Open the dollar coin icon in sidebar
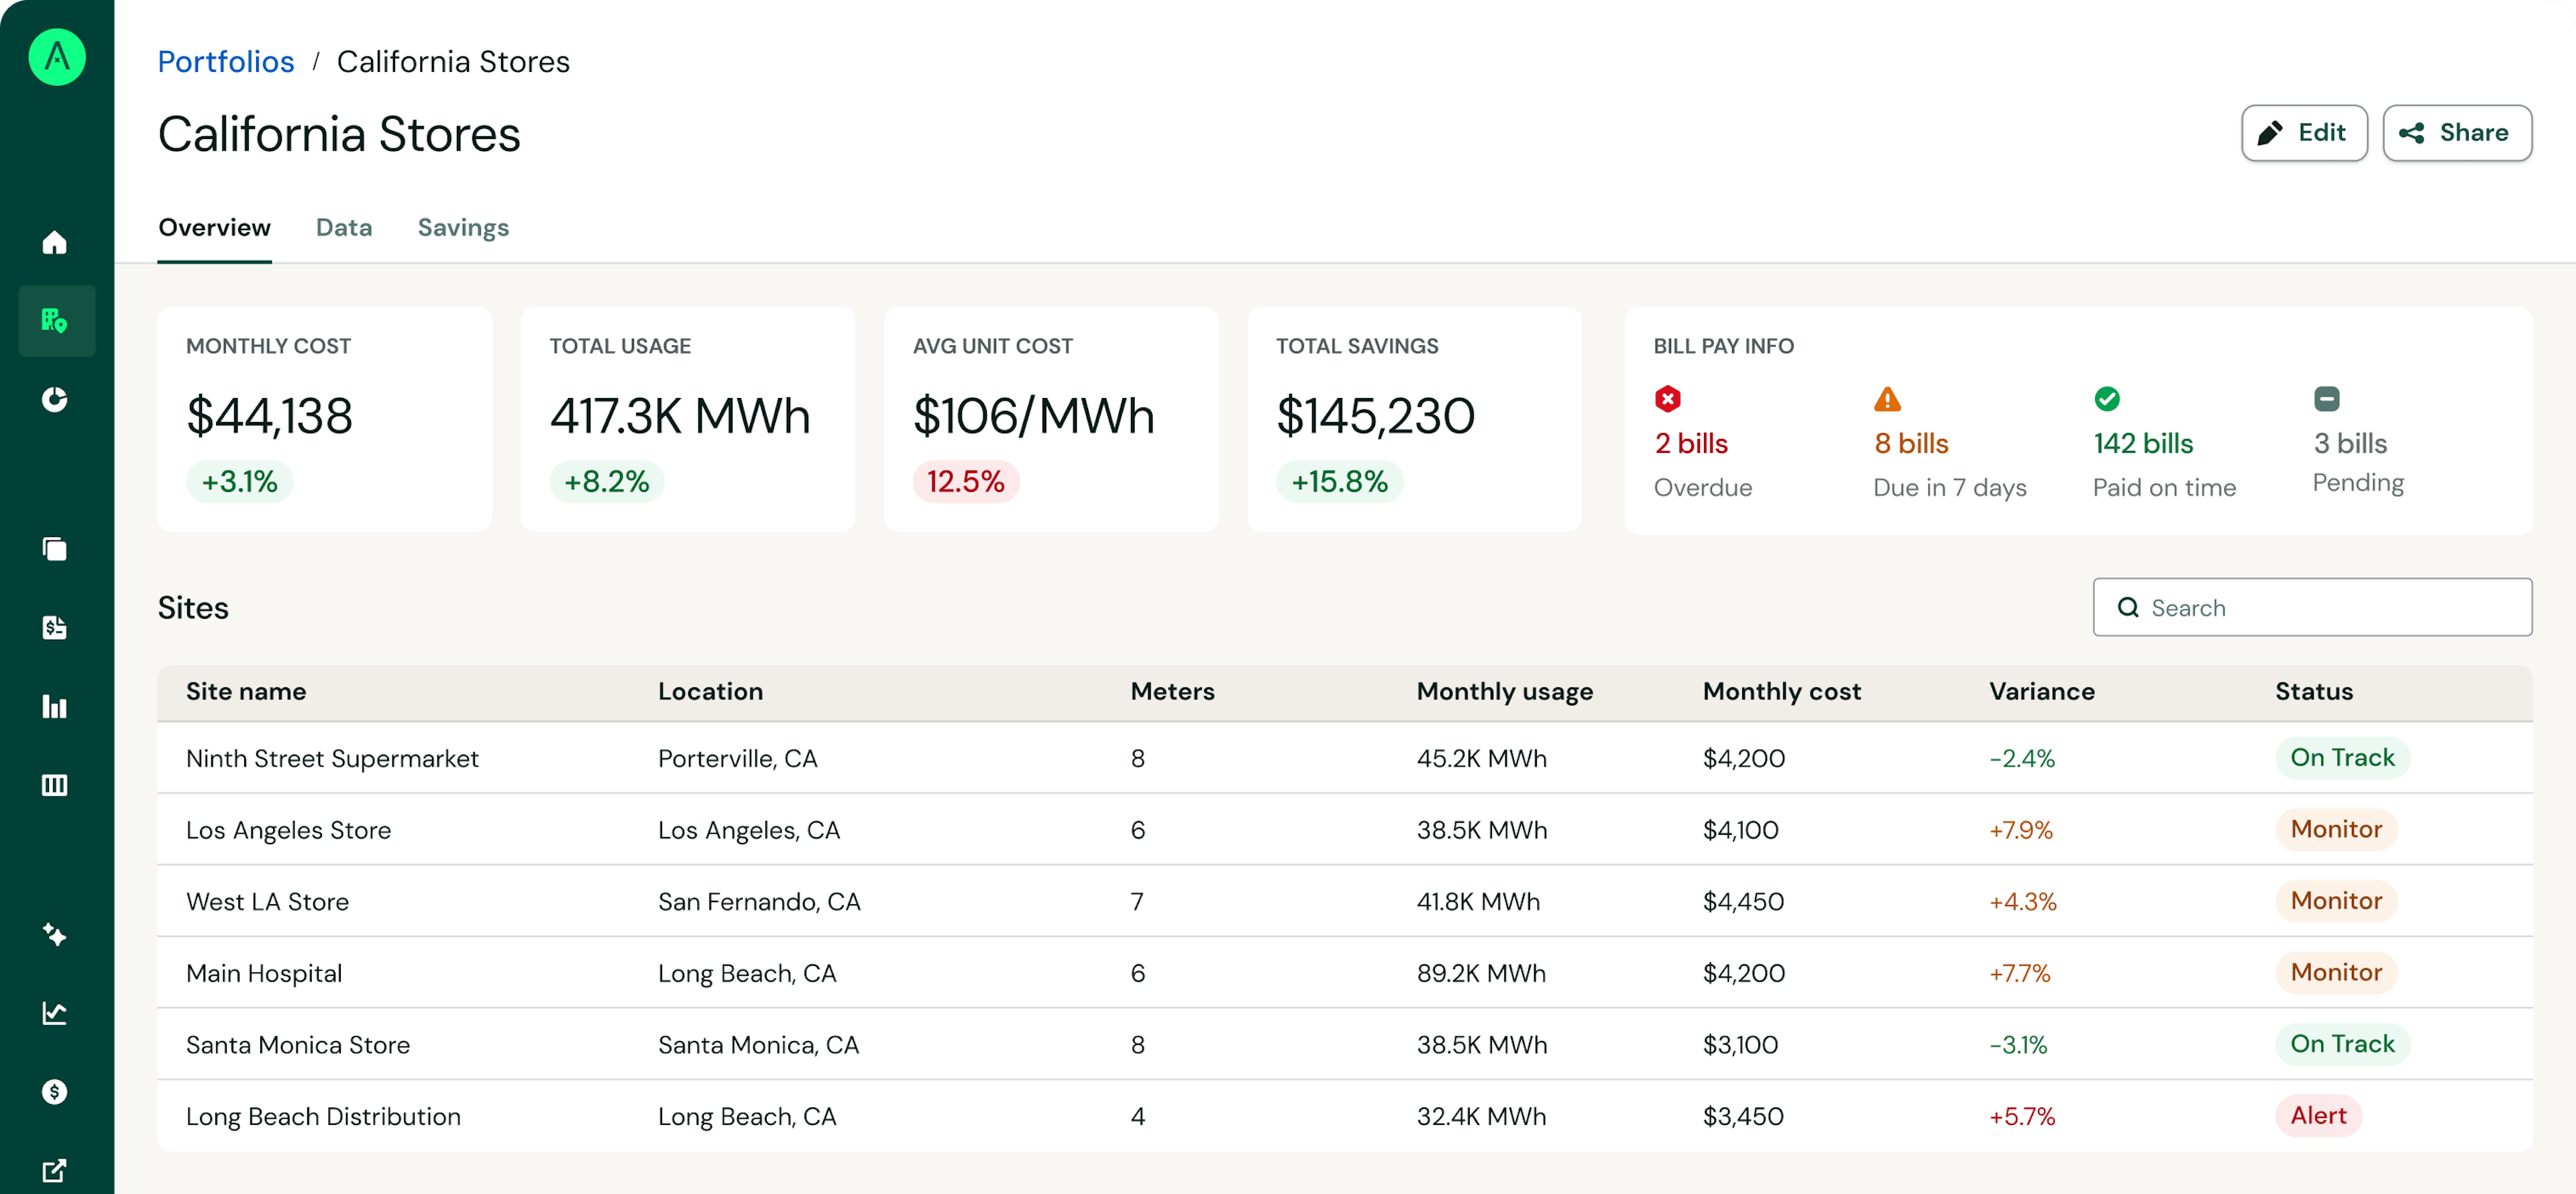2576x1194 pixels. [55, 1091]
